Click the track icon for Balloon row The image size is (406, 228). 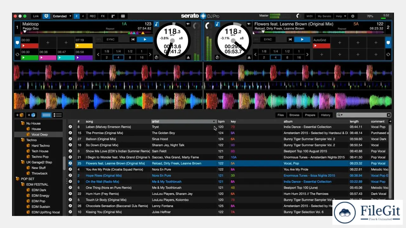pyautogui.click(x=70, y=139)
